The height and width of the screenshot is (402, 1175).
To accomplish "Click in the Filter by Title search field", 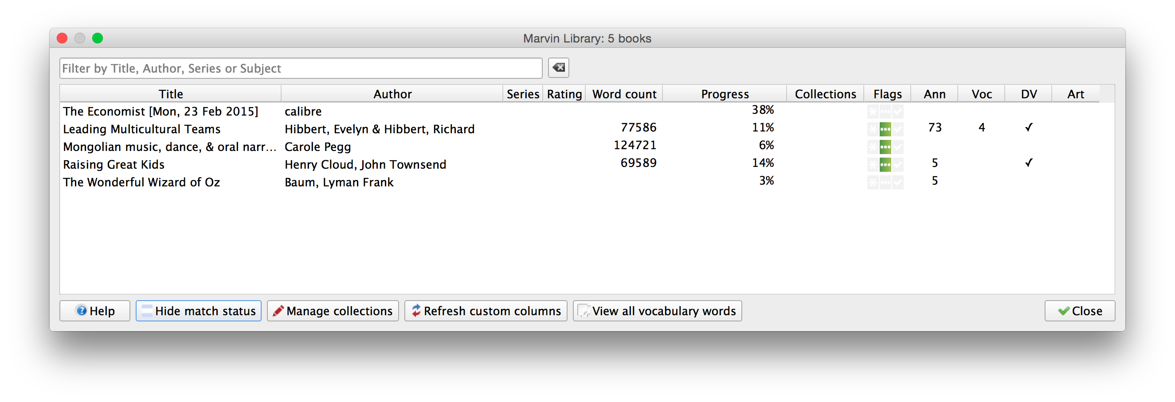I will (301, 68).
